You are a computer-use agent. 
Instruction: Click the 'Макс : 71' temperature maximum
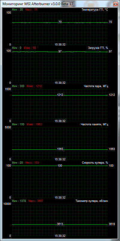(31, 10)
